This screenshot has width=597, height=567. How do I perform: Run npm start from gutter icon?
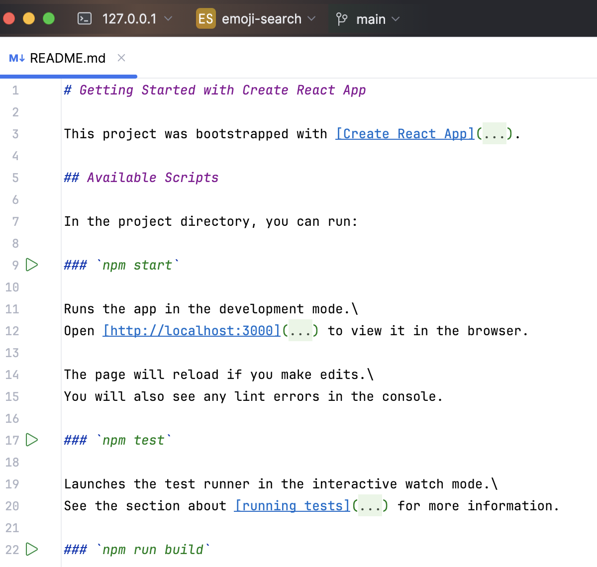tap(32, 265)
